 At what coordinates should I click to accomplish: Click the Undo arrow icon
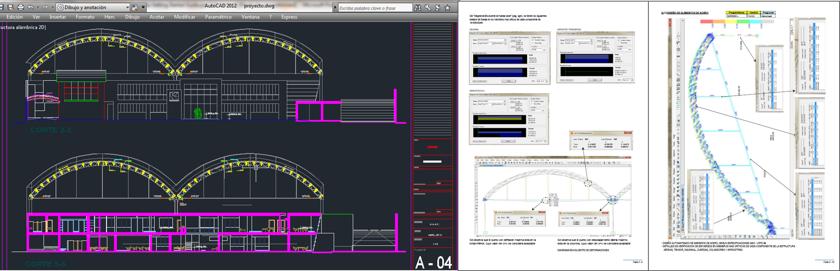coord(31,7)
